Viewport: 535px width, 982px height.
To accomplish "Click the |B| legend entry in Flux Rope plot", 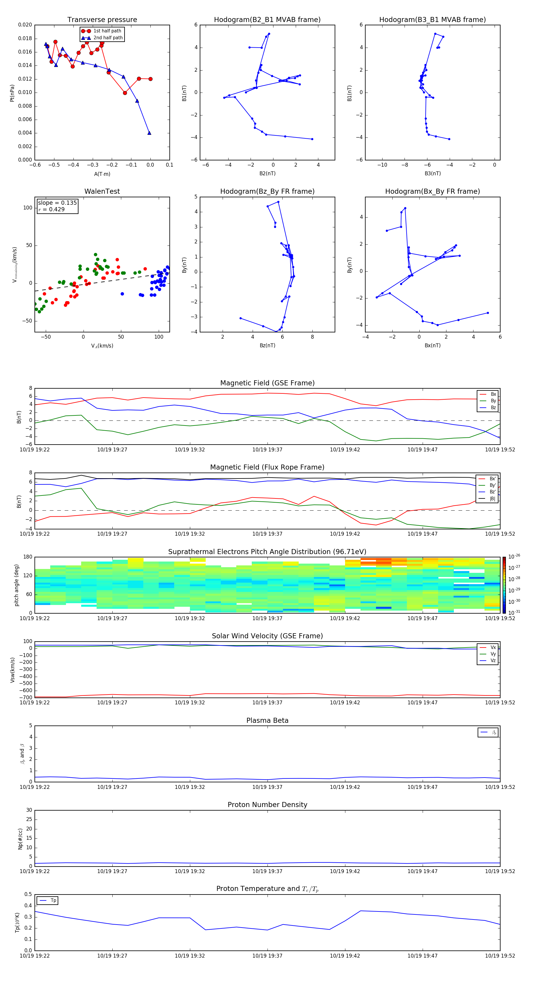I will pos(487,499).
